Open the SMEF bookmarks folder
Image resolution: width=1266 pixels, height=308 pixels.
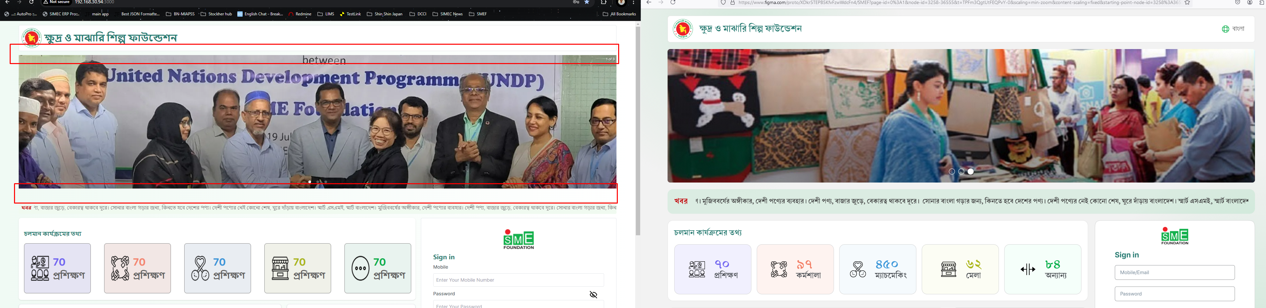[x=478, y=14]
